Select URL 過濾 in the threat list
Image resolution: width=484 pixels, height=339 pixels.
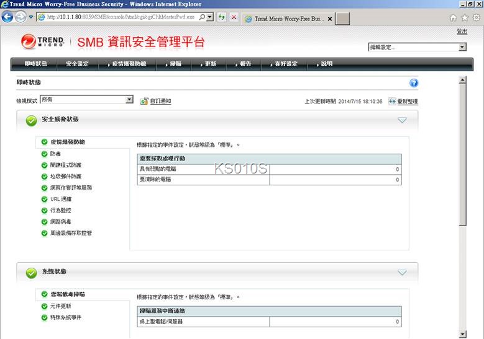[x=61, y=199]
